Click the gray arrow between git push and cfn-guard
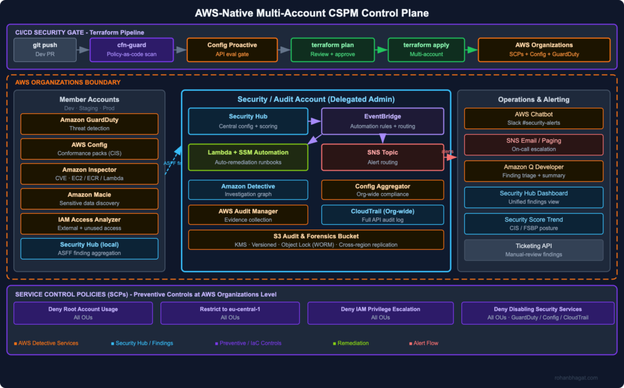Screen dimensions: 624x388 (83, 50)
